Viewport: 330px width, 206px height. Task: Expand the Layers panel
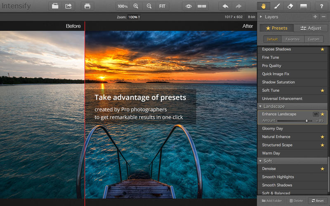point(261,17)
